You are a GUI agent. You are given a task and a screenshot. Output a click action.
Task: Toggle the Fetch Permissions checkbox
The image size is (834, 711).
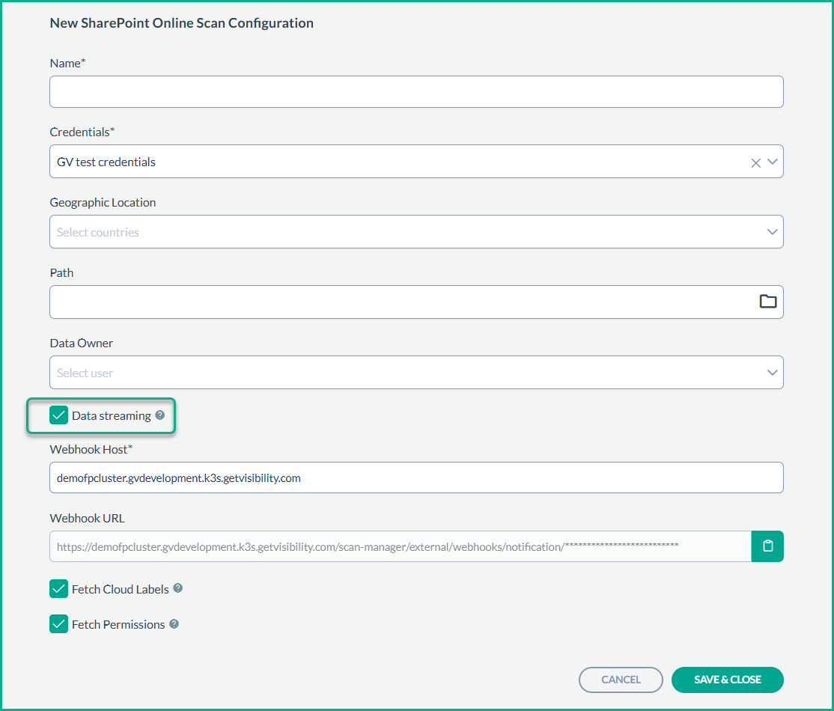click(59, 624)
